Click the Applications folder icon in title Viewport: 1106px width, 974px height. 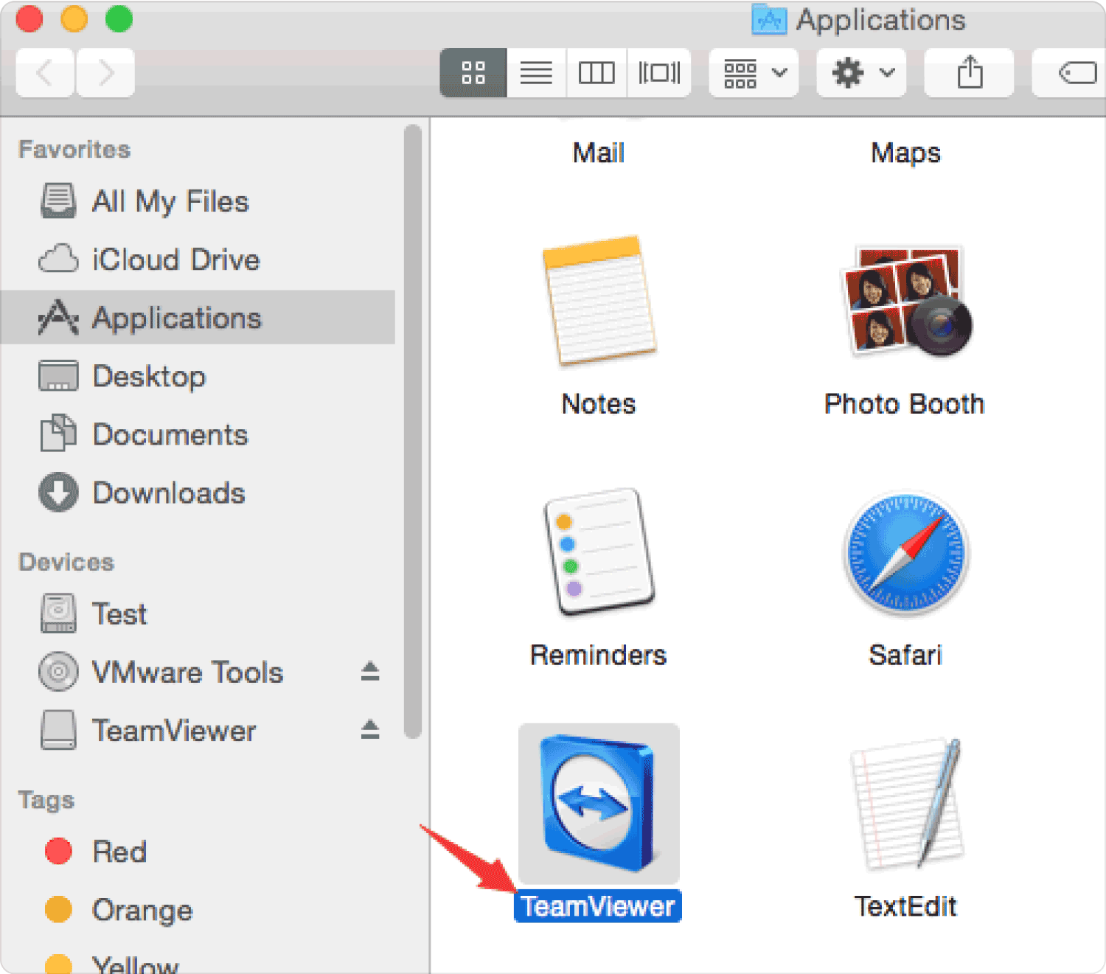pos(769,20)
